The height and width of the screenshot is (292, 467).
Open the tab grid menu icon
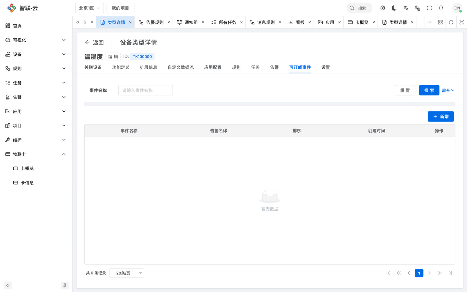coord(440,22)
